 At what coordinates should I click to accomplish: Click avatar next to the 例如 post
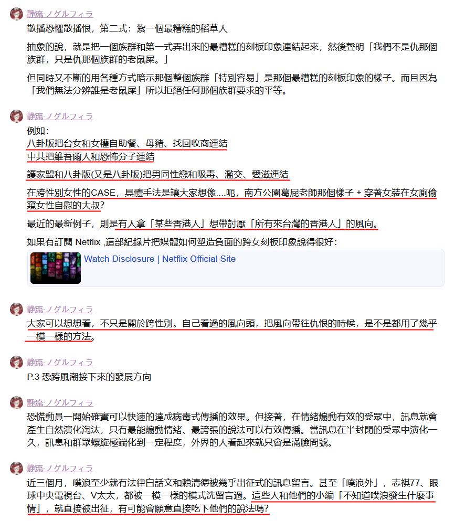[x=16, y=116]
